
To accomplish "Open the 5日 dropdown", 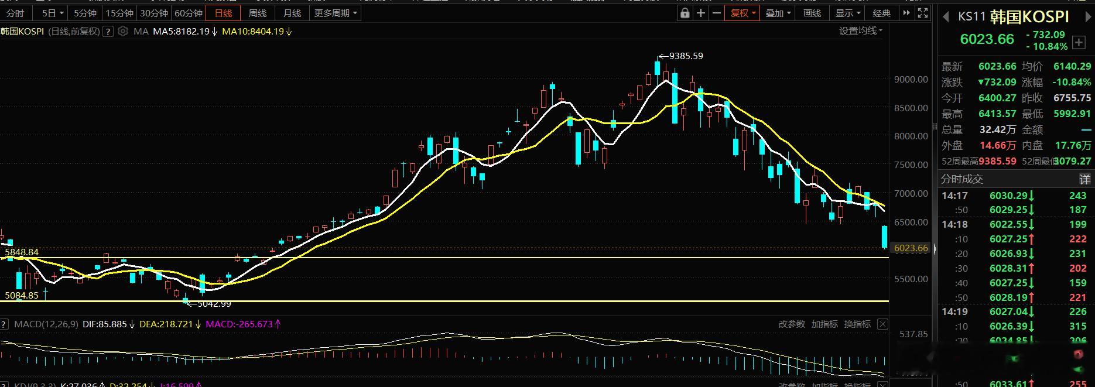I will click(52, 13).
